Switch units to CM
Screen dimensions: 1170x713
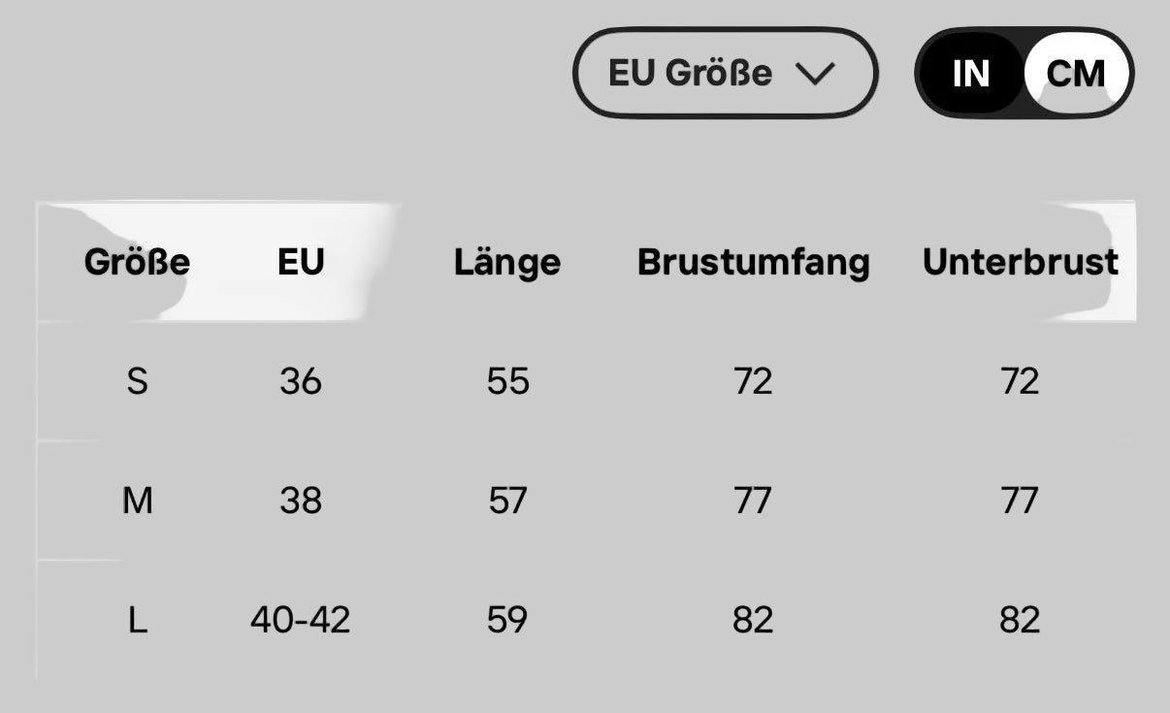click(1077, 73)
